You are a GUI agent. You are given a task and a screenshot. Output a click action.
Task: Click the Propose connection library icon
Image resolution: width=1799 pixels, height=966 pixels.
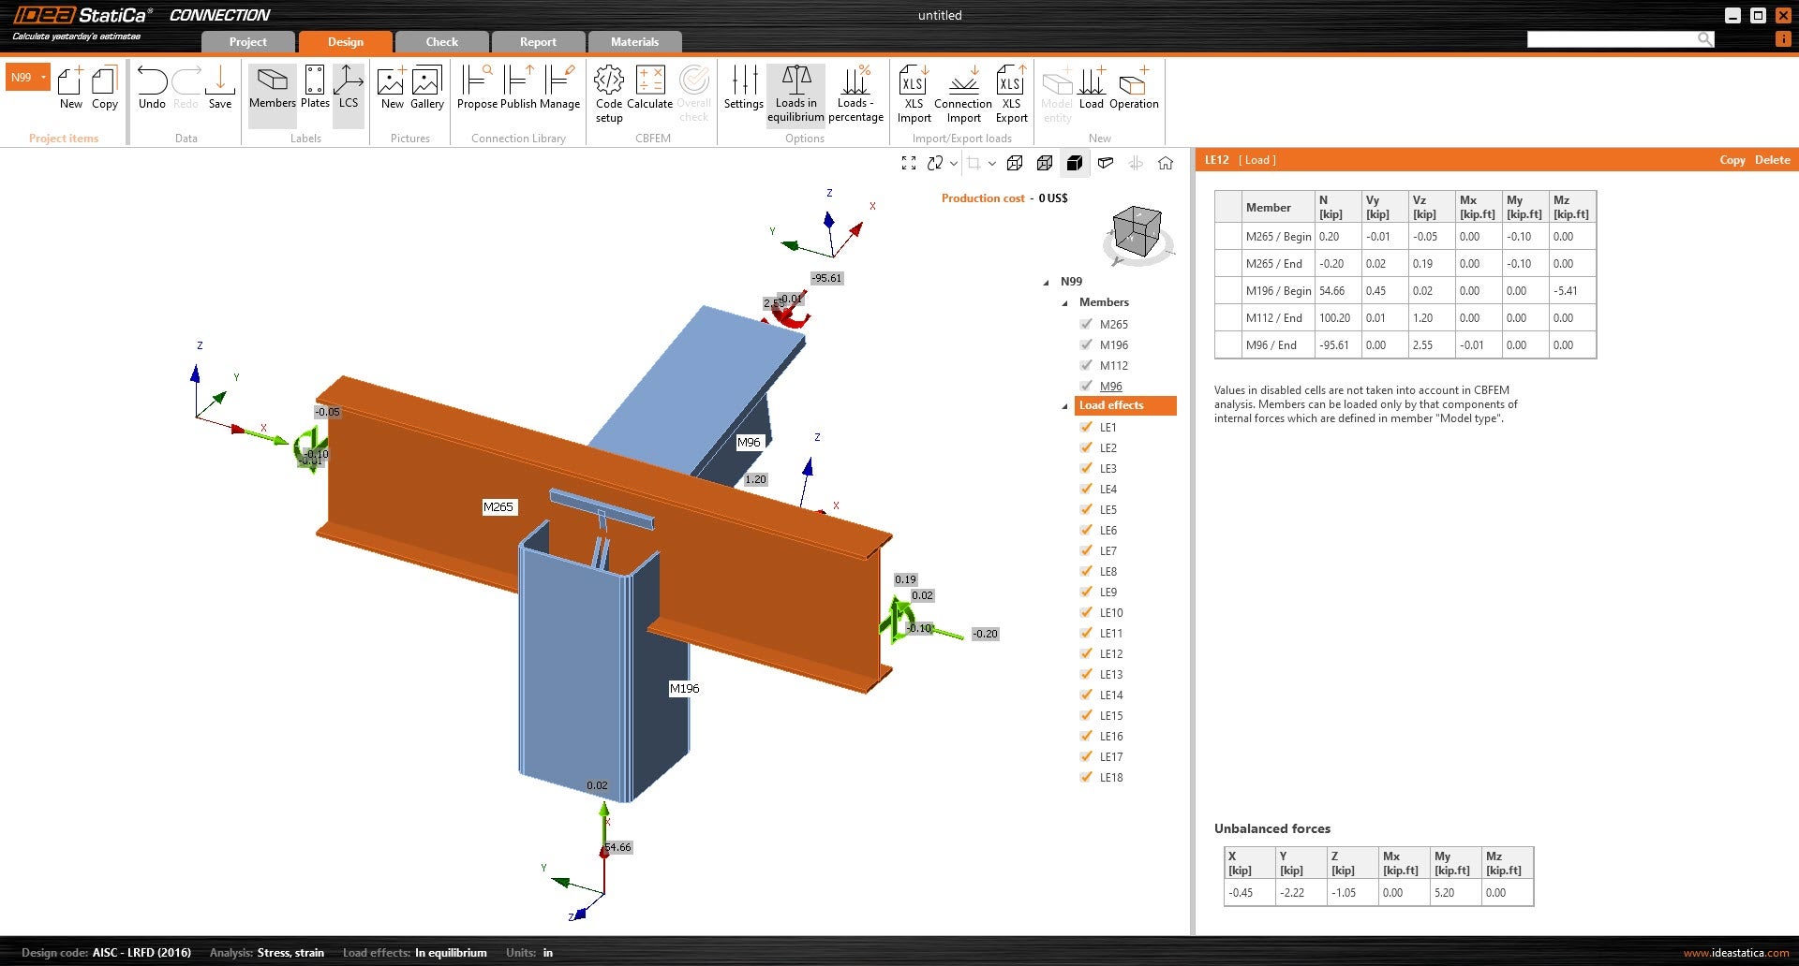tap(474, 89)
